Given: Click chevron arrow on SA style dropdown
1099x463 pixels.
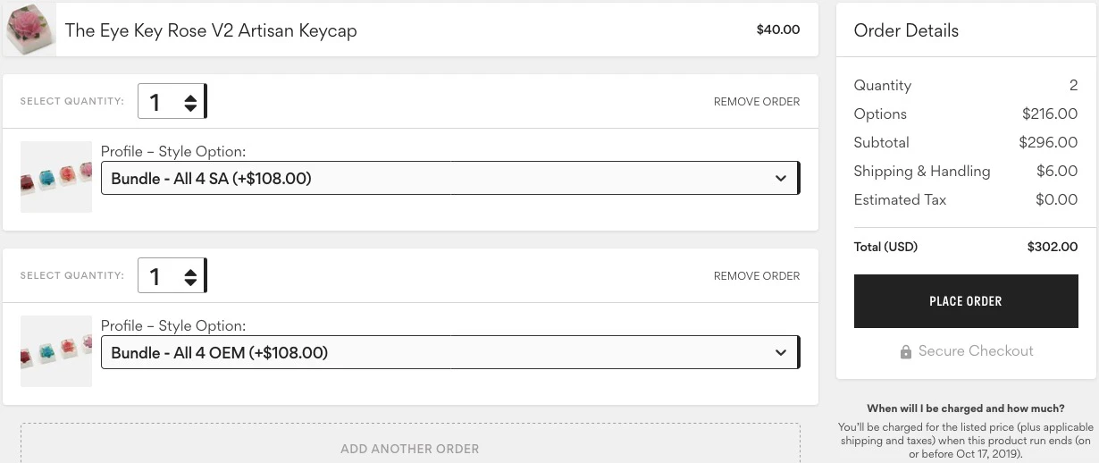Looking at the screenshot, I should pyautogui.click(x=781, y=179).
